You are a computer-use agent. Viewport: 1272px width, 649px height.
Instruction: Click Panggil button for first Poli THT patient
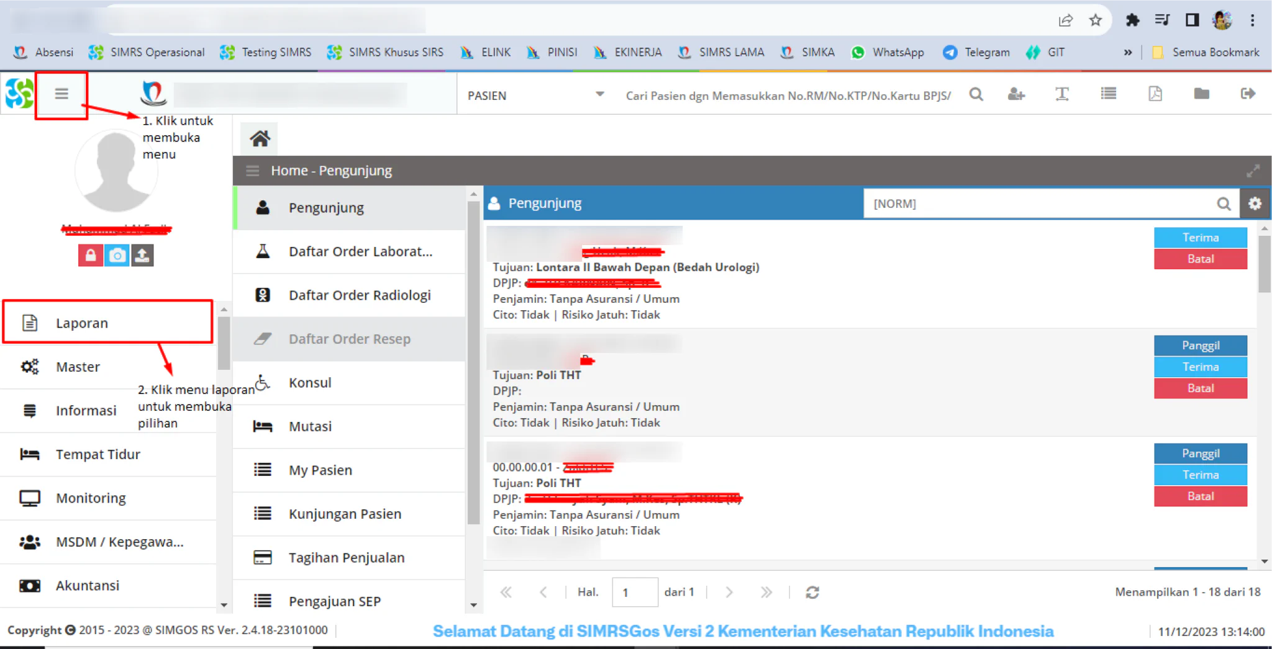(x=1200, y=346)
